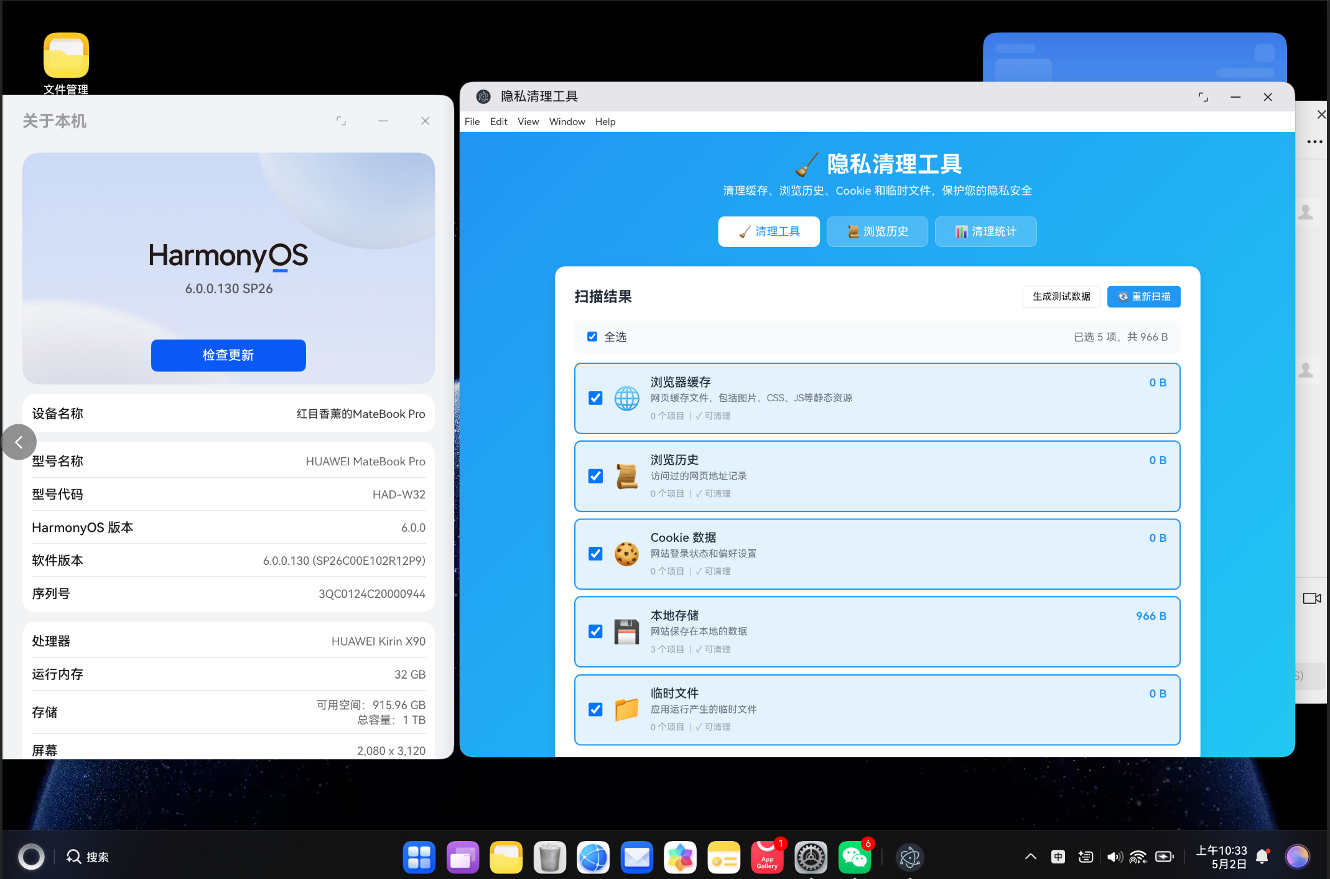This screenshot has height=879, width=1330.
Task: Click the 检查更新 button
Action: pos(228,355)
